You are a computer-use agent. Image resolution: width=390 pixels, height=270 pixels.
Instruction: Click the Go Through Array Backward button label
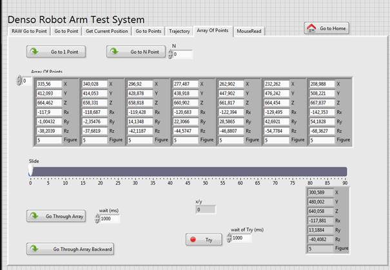(x=83, y=249)
